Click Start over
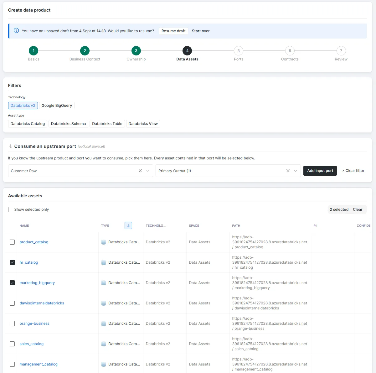The image size is (376, 373). coord(201,31)
